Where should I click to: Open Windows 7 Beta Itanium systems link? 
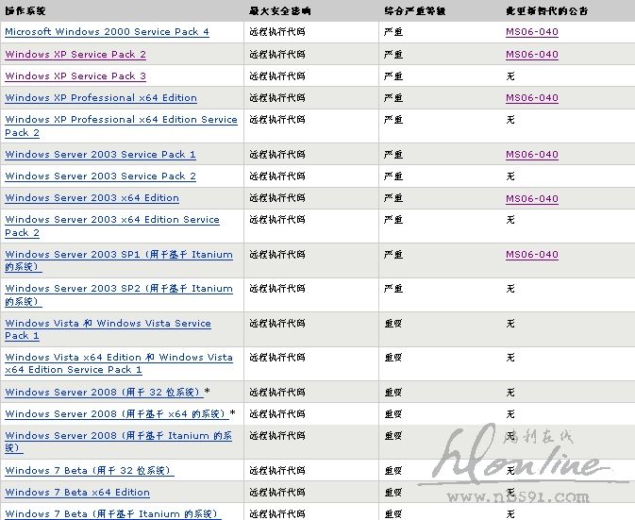[113, 514]
